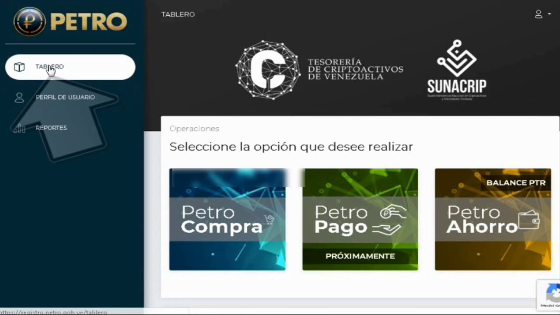Click the reCAPTCHA badge
The height and width of the screenshot is (315, 560).
coord(549,294)
